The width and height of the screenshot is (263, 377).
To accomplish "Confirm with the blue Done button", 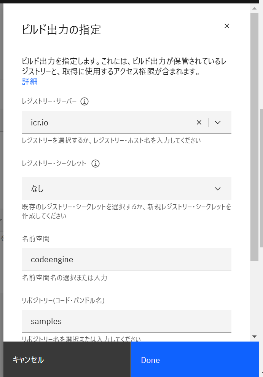I will 195,360.
